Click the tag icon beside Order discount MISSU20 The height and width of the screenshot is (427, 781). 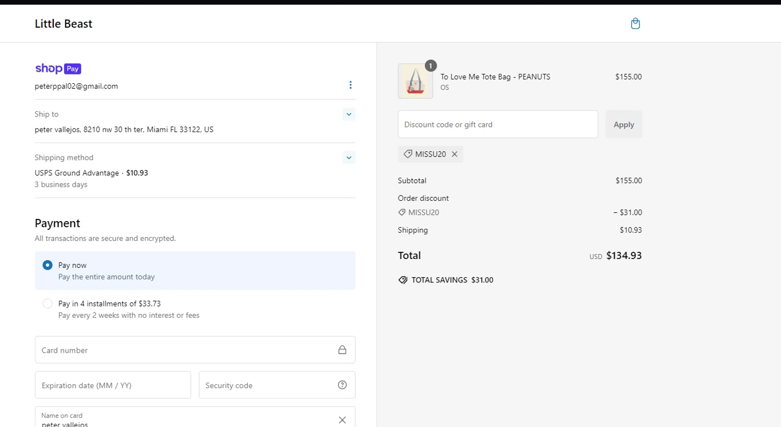coord(402,212)
